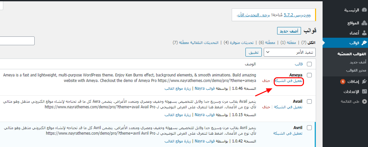Click the الوصف column header
368x147 pixels.
(250, 64)
